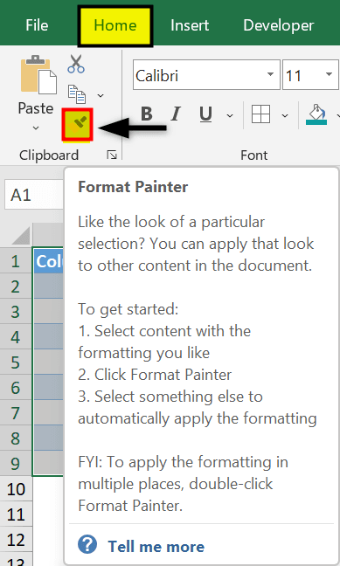Click the Paste button label

36,108
